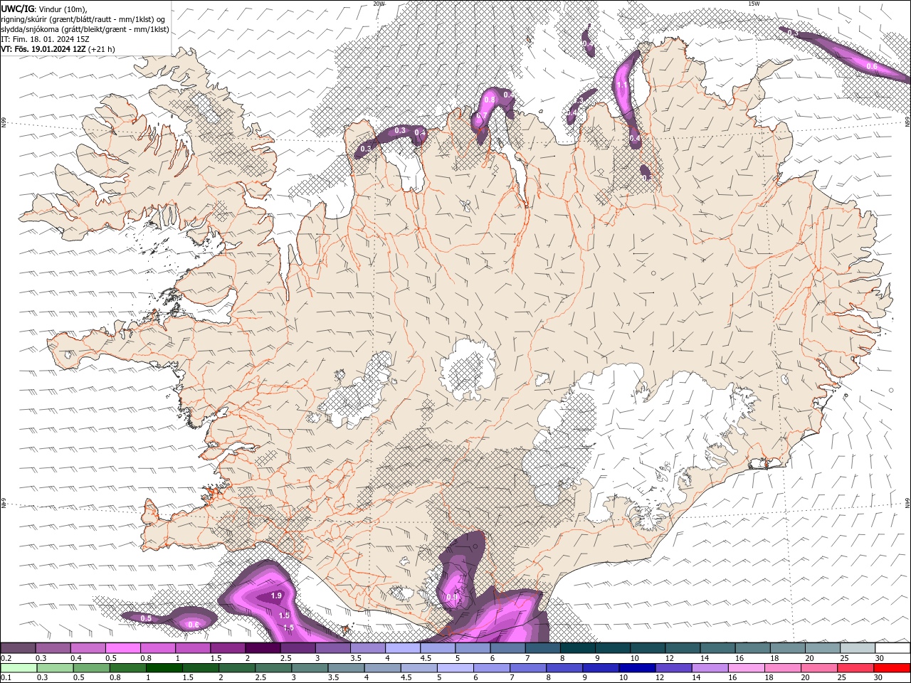Click the slydda/snjókoma legend description line

pos(85,29)
